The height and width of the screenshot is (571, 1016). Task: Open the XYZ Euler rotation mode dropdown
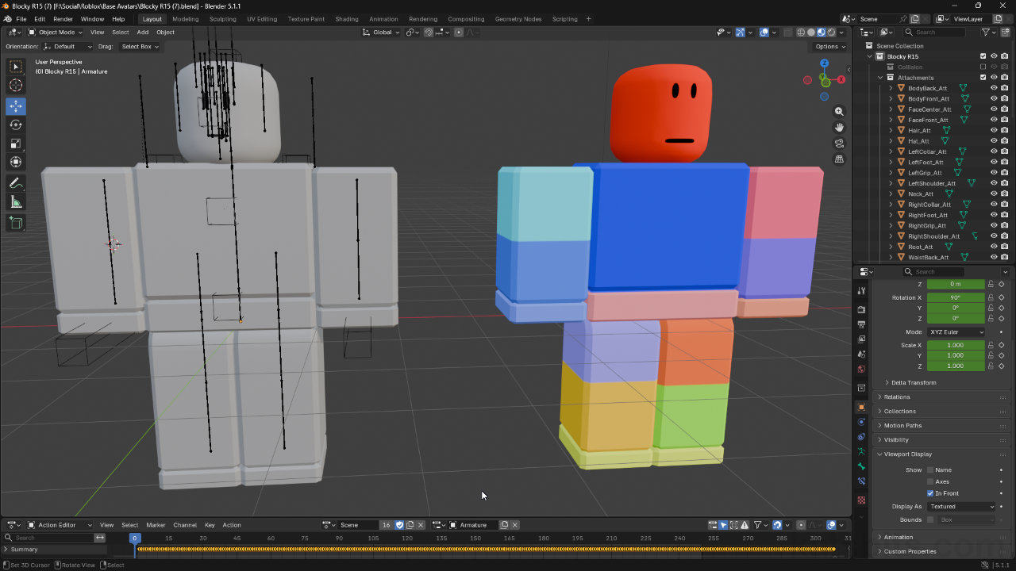(x=956, y=332)
